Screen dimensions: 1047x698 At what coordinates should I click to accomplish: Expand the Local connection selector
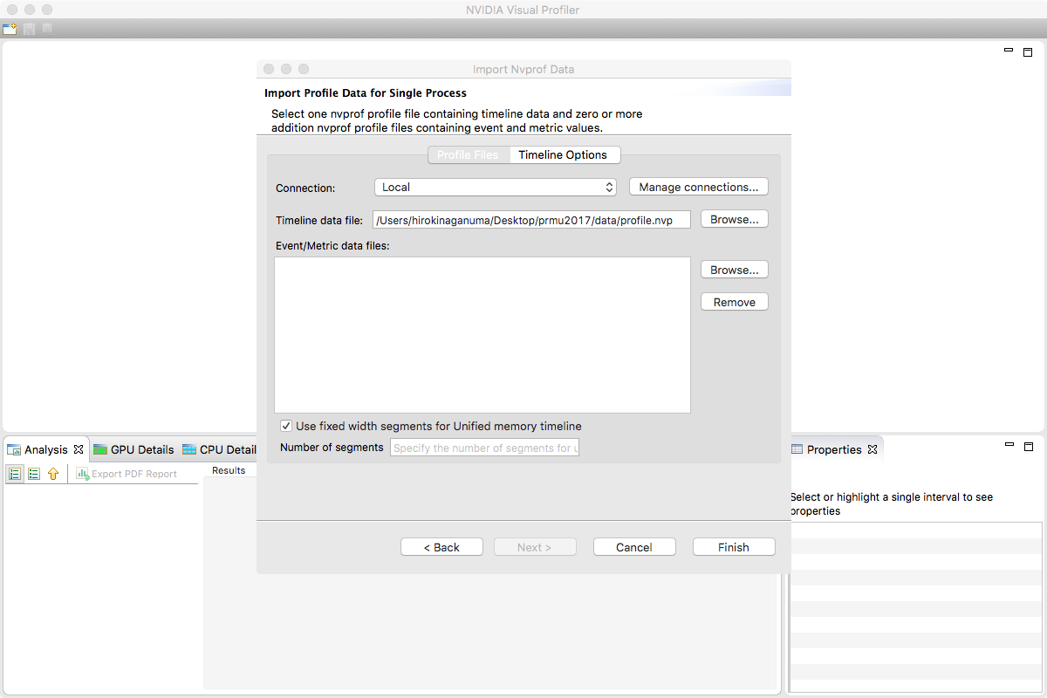pos(608,186)
